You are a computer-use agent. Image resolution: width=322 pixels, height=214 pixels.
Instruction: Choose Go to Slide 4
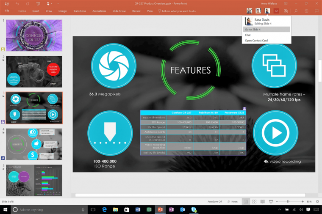[x=266, y=30]
